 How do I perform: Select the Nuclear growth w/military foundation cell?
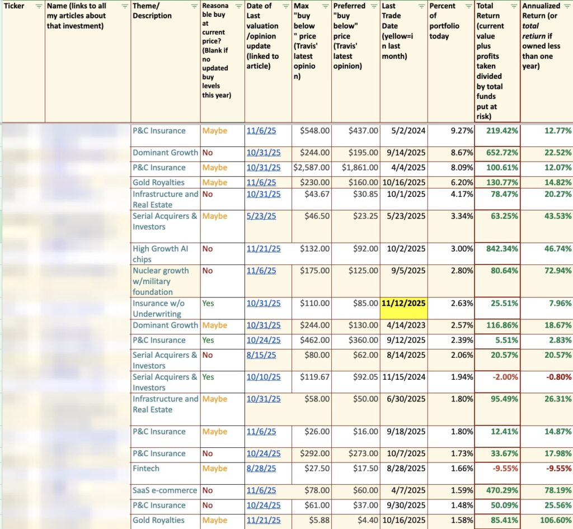pyautogui.click(x=165, y=281)
